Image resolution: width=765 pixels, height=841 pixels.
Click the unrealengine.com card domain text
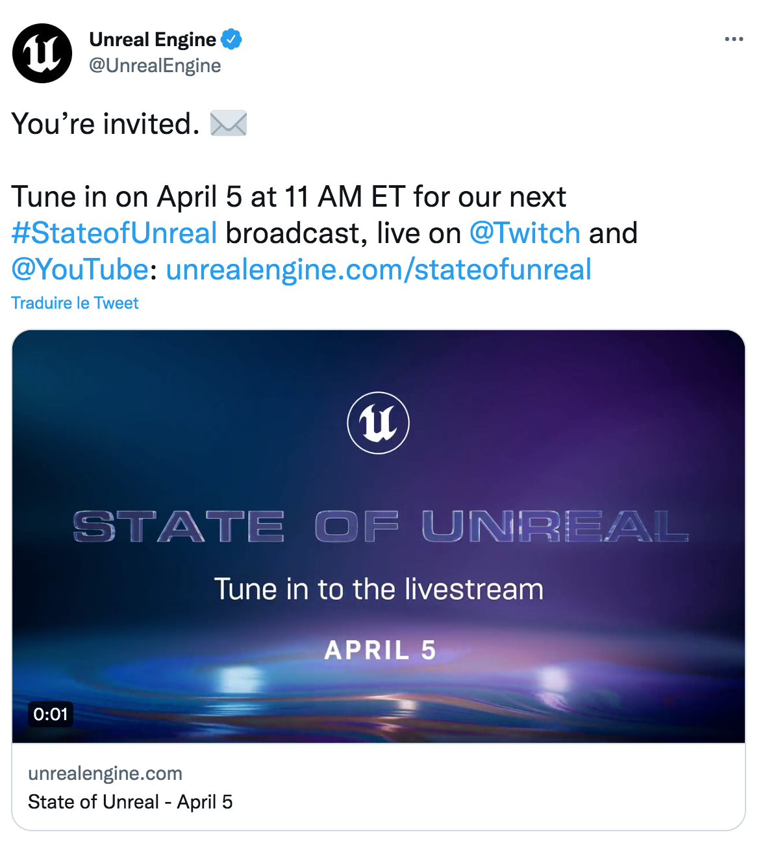(x=105, y=773)
